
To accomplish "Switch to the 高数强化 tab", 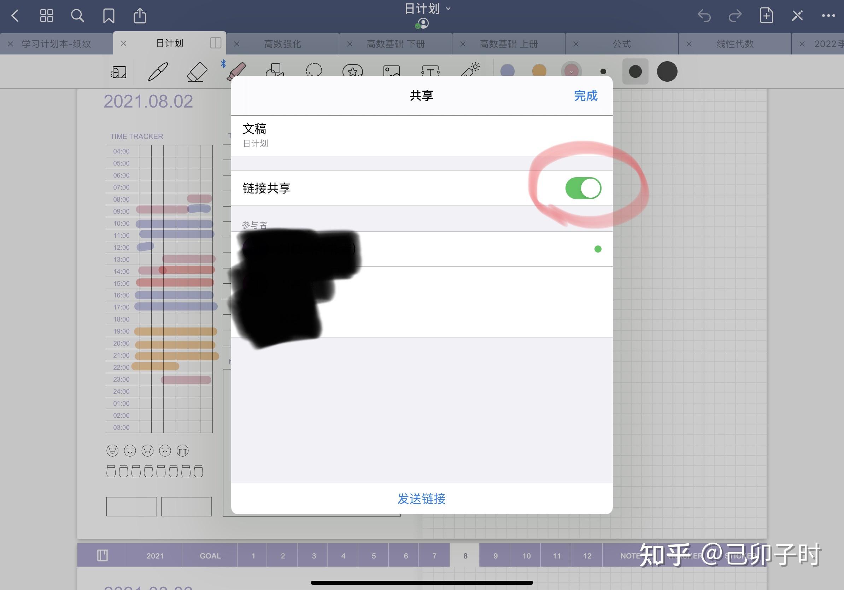I will click(x=283, y=44).
